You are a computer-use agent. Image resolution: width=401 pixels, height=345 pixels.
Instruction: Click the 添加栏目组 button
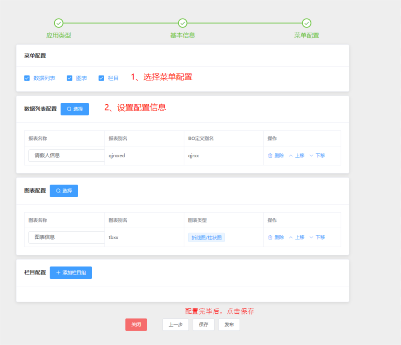tap(71, 273)
